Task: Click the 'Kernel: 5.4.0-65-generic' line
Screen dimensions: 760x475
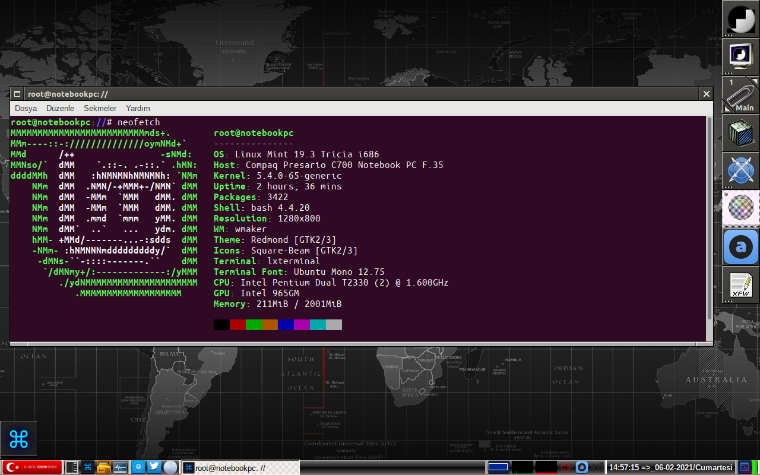Action: point(278,176)
